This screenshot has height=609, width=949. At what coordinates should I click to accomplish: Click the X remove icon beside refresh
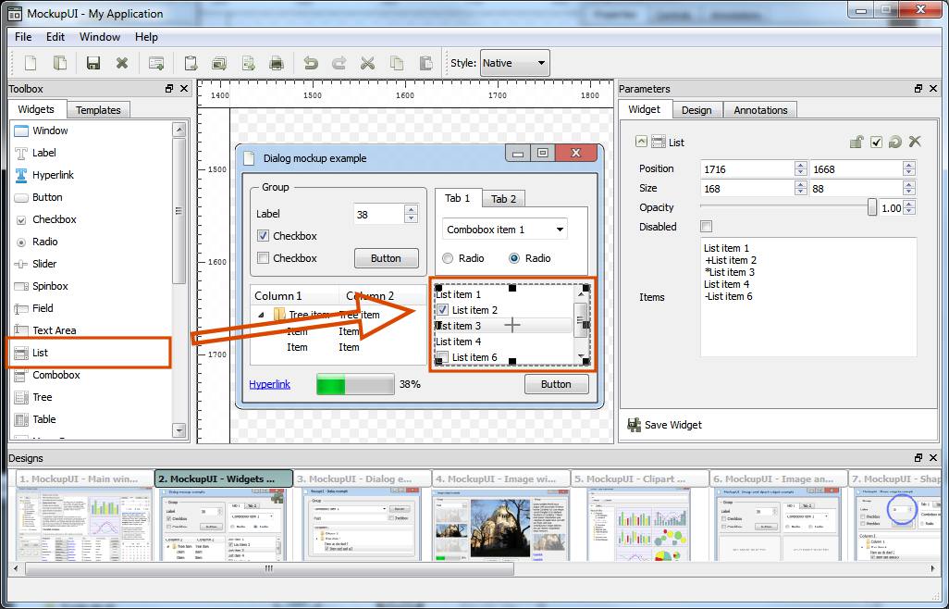(x=915, y=142)
